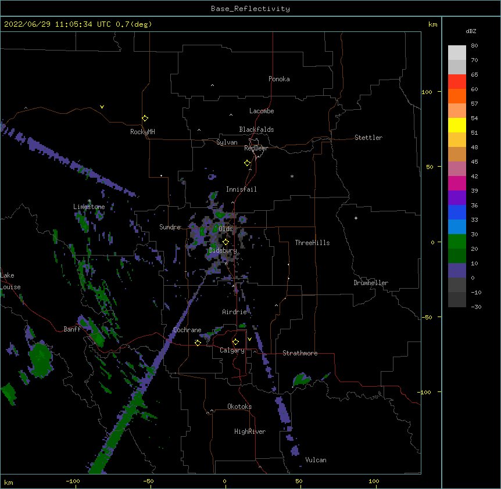Click the white plus marker north of Drumheller
Viewport: 501px width, 489px height.
(x=356, y=218)
